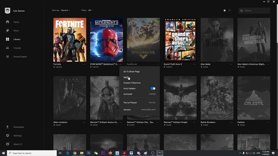Open Task View on taskbar
Image resolution: width=278 pixels, height=156 pixels.
pos(60,153)
